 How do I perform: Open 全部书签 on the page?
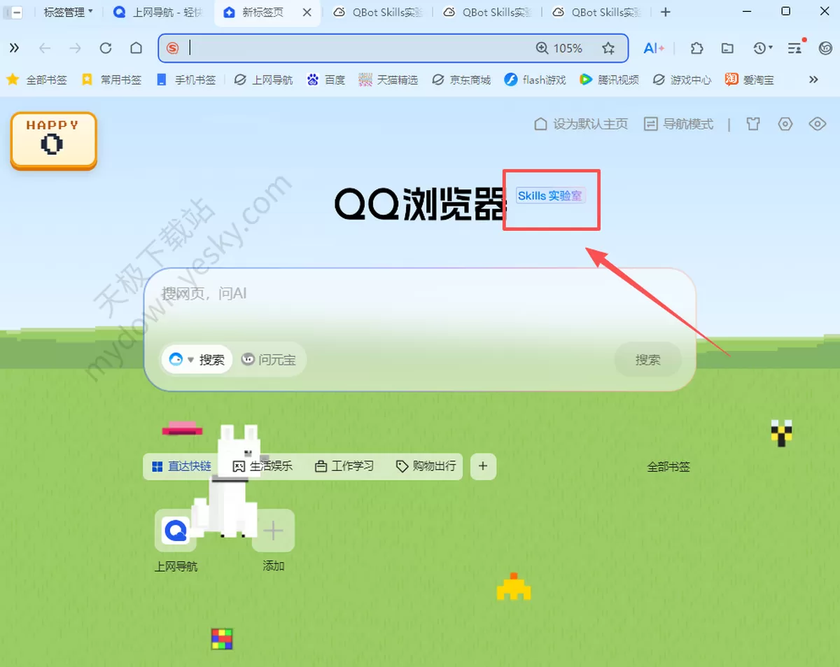pos(668,467)
